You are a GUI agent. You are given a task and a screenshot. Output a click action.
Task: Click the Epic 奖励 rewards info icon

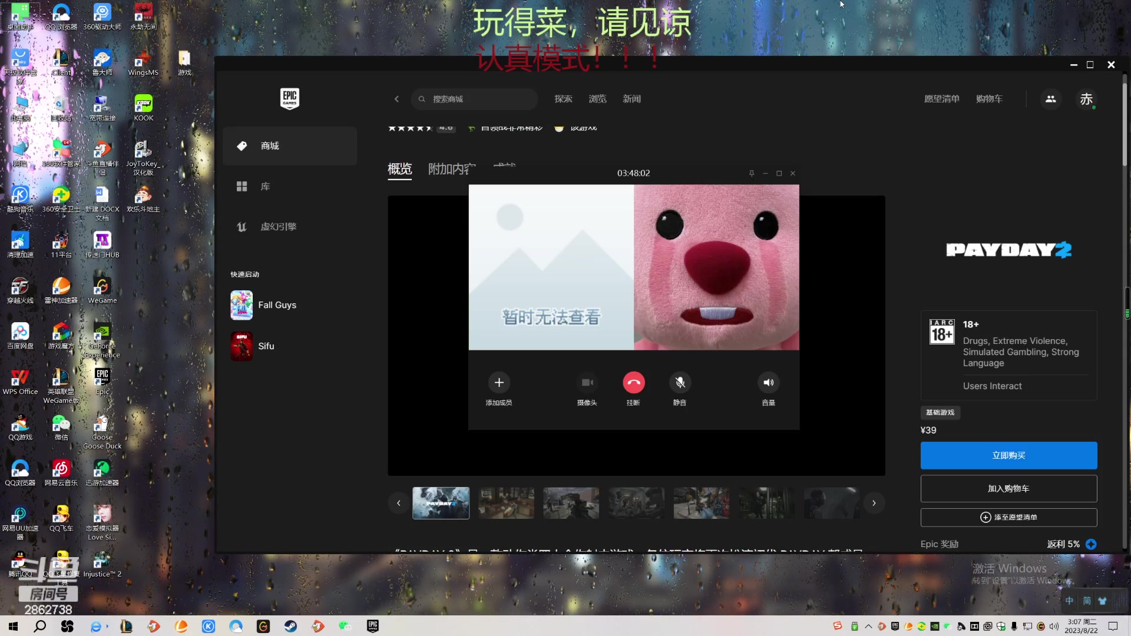[x=1091, y=544]
